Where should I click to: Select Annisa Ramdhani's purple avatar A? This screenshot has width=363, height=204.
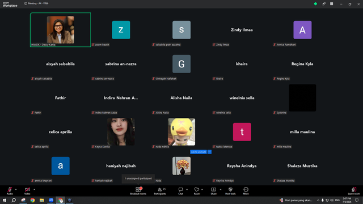302,30
